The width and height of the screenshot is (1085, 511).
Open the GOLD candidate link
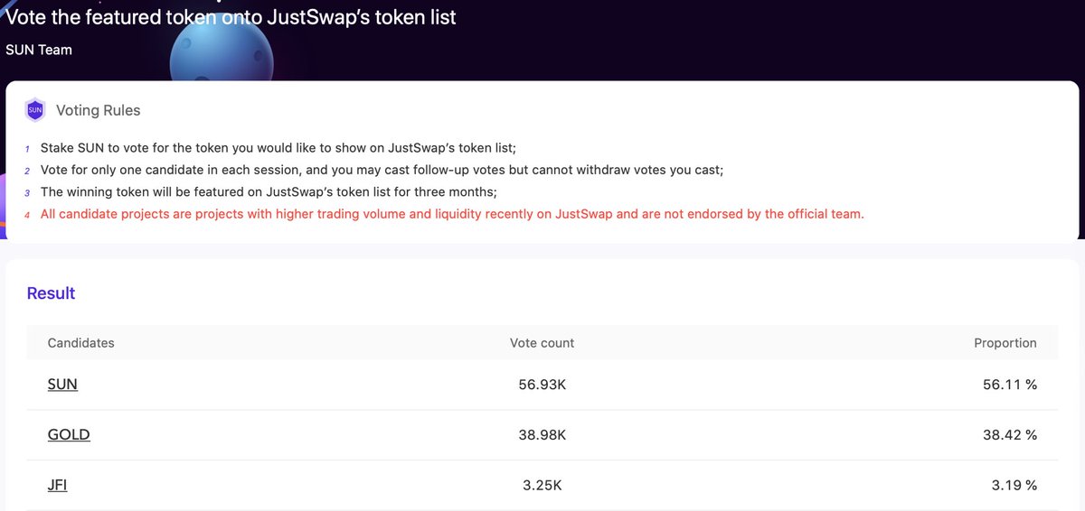69,435
